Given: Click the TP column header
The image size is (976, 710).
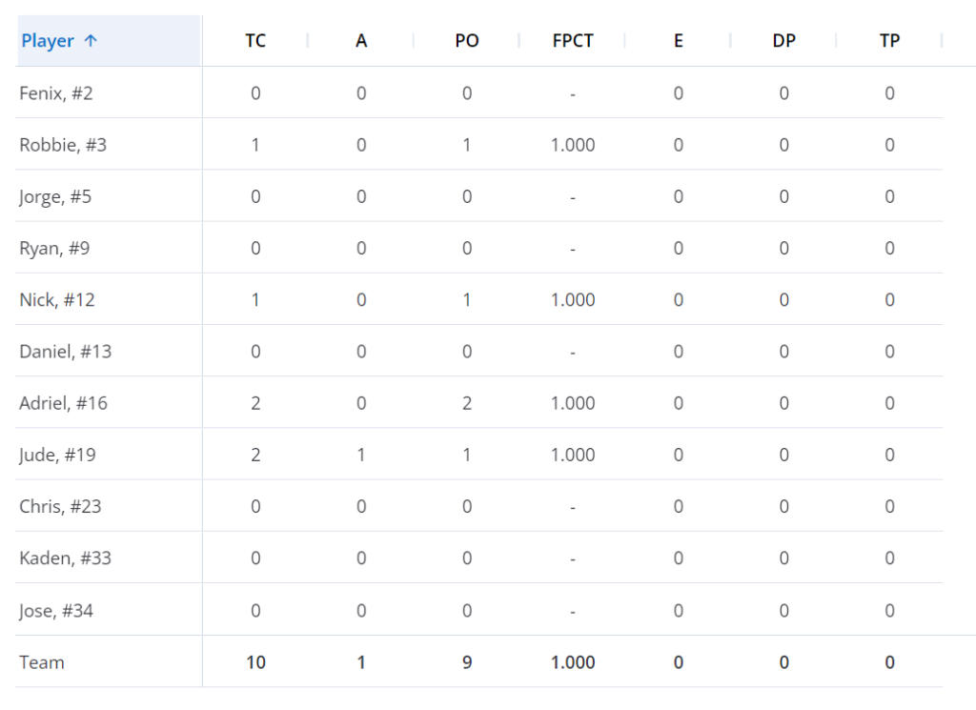Looking at the screenshot, I should [889, 41].
